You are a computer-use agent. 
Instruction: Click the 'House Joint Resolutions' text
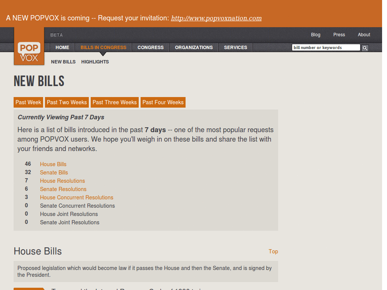(69, 214)
